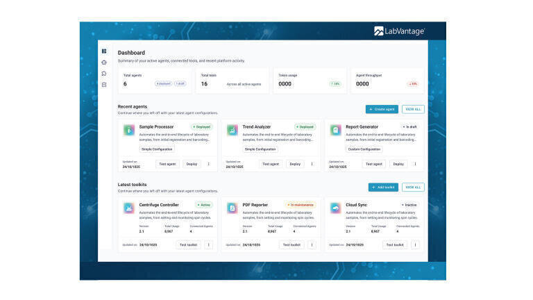
Task: Open more options for Report Generator
Action: (415, 164)
